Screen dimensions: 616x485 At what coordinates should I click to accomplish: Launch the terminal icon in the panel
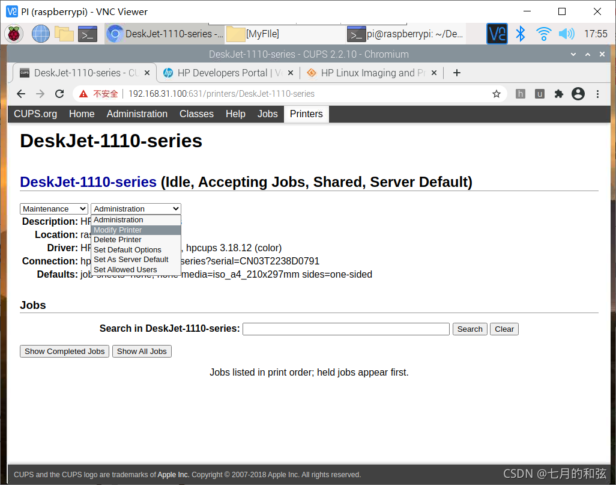[88, 34]
